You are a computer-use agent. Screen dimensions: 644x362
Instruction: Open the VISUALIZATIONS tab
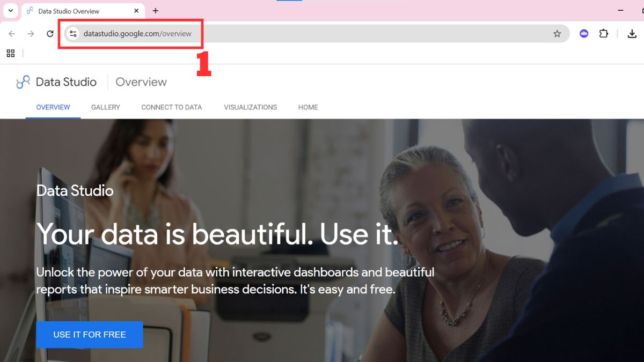click(251, 107)
